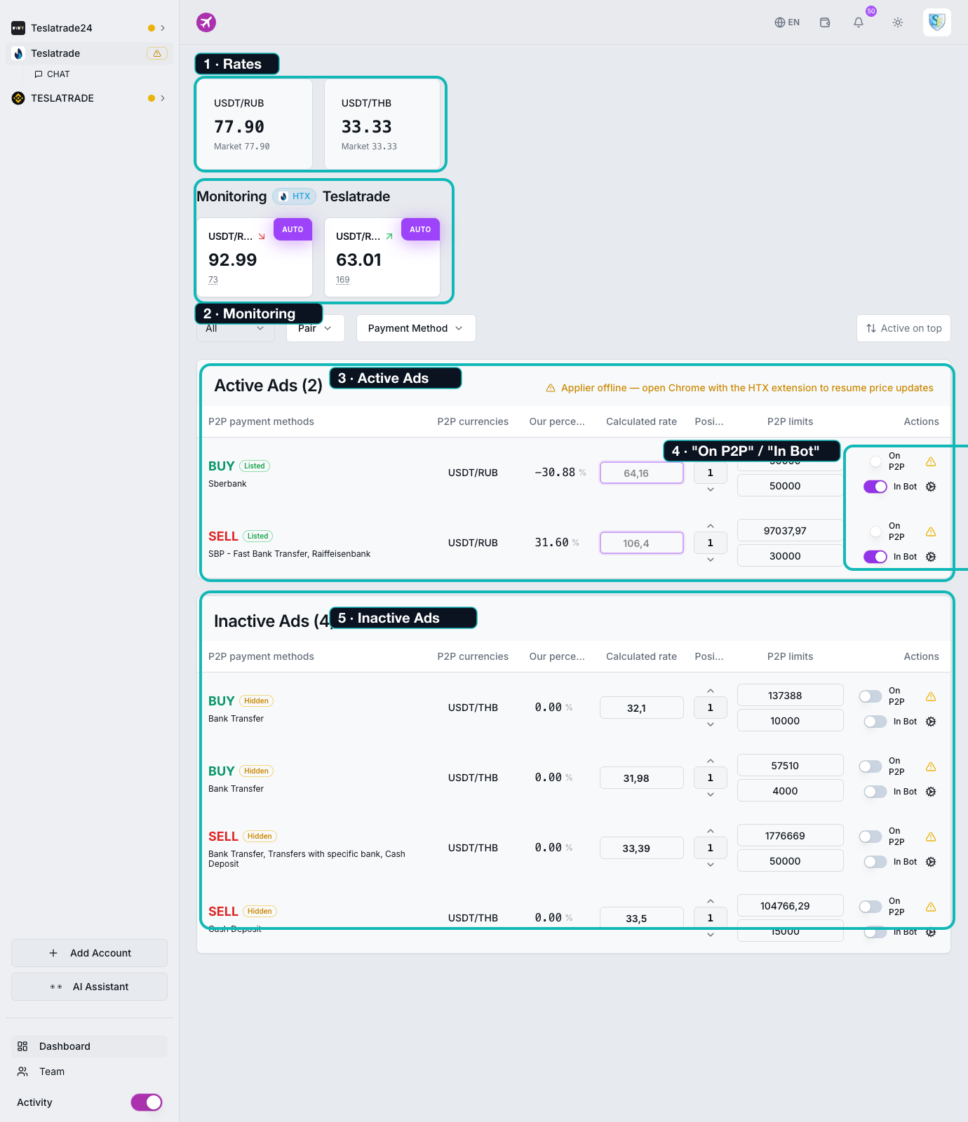Click warning triangle on BUY Sberbank ad

point(931,461)
